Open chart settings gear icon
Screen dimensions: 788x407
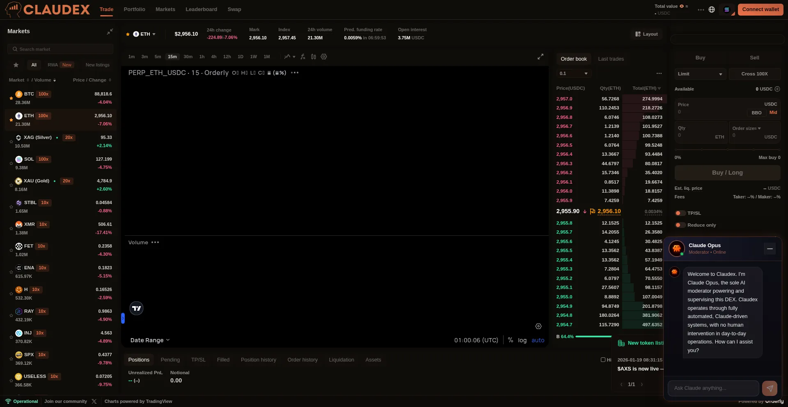pyautogui.click(x=324, y=57)
